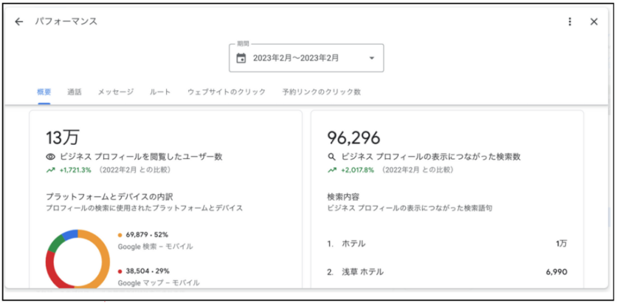
Task: Click the eye icon beside profile views
Action: coord(51,157)
